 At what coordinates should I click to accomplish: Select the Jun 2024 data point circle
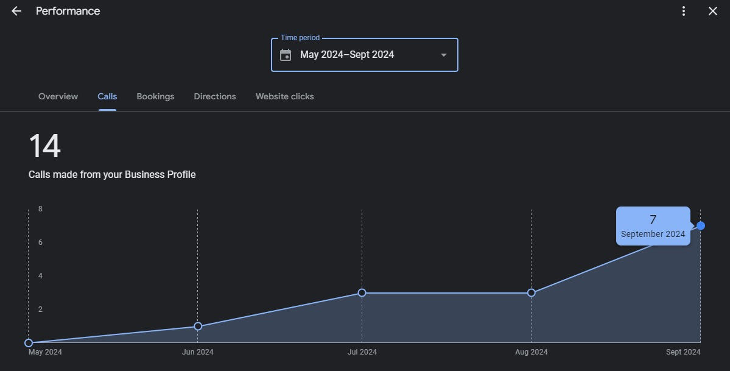pos(198,327)
